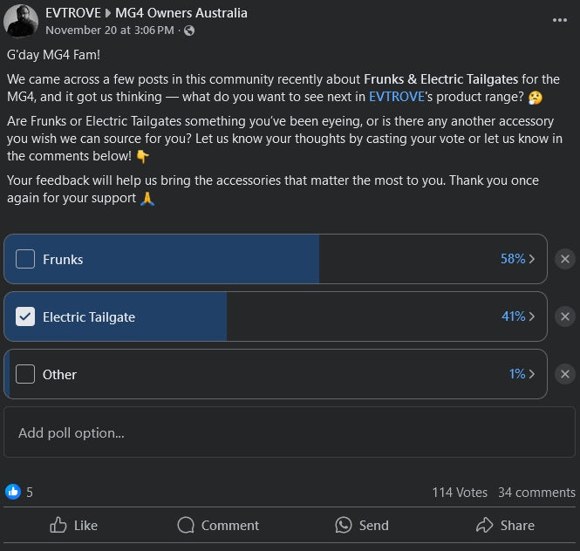Click the globe public audience icon
Screen dimensions: 580x551
189,31
